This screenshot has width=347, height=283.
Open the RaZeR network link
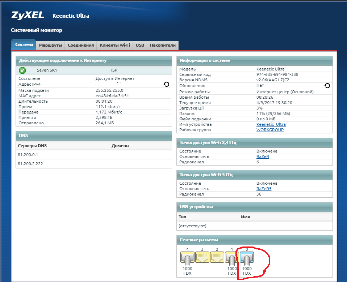click(263, 156)
